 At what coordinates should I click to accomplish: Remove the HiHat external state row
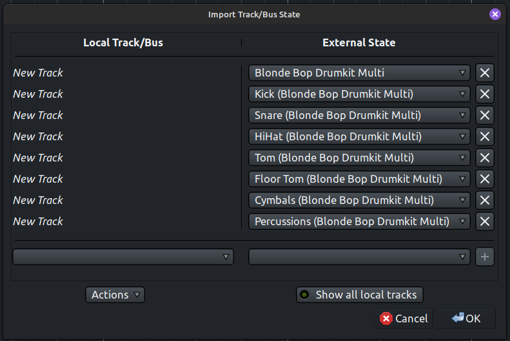tap(485, 136)
